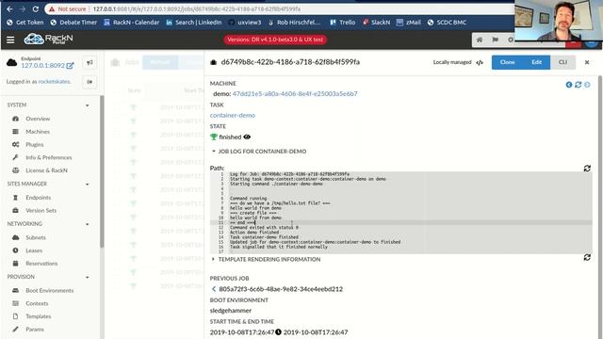603x339 pixels.
Task: Click the Subnets cloud icon
Action: coord(15,237)
